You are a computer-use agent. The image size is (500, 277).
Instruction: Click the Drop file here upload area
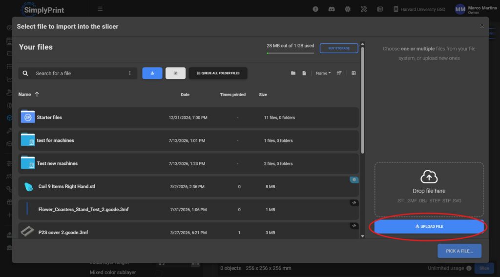point(429,189)
